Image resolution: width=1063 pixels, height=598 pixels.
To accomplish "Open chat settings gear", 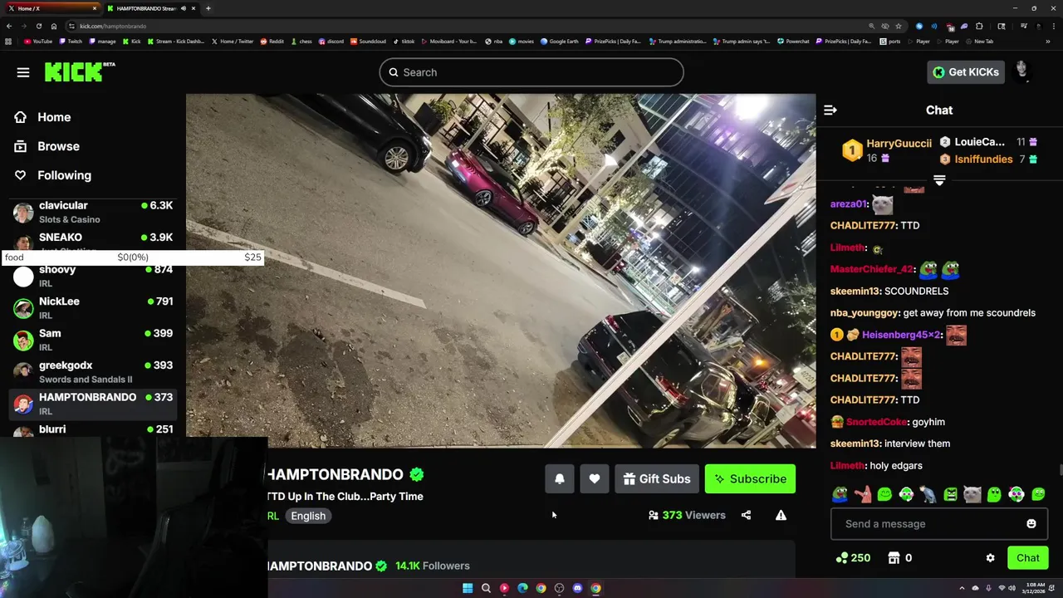I will point(990,558).
